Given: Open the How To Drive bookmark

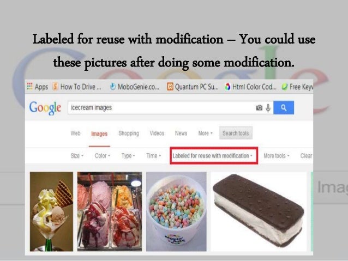Looking at the screenshot, I should (x=77, y=87).
